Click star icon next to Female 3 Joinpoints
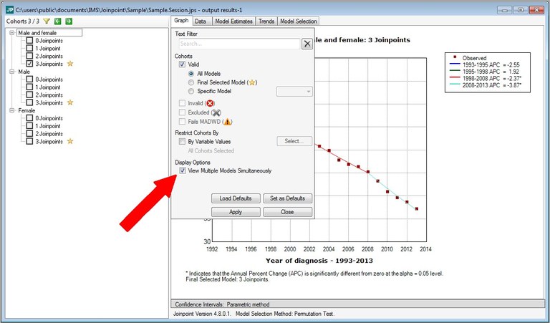Image resolution: width=550 pixels, height=323 pixels. pyautogui.click(x=70, y=141)
